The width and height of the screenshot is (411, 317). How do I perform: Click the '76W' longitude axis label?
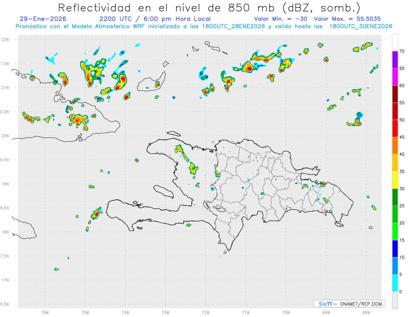tap(45, 312)
